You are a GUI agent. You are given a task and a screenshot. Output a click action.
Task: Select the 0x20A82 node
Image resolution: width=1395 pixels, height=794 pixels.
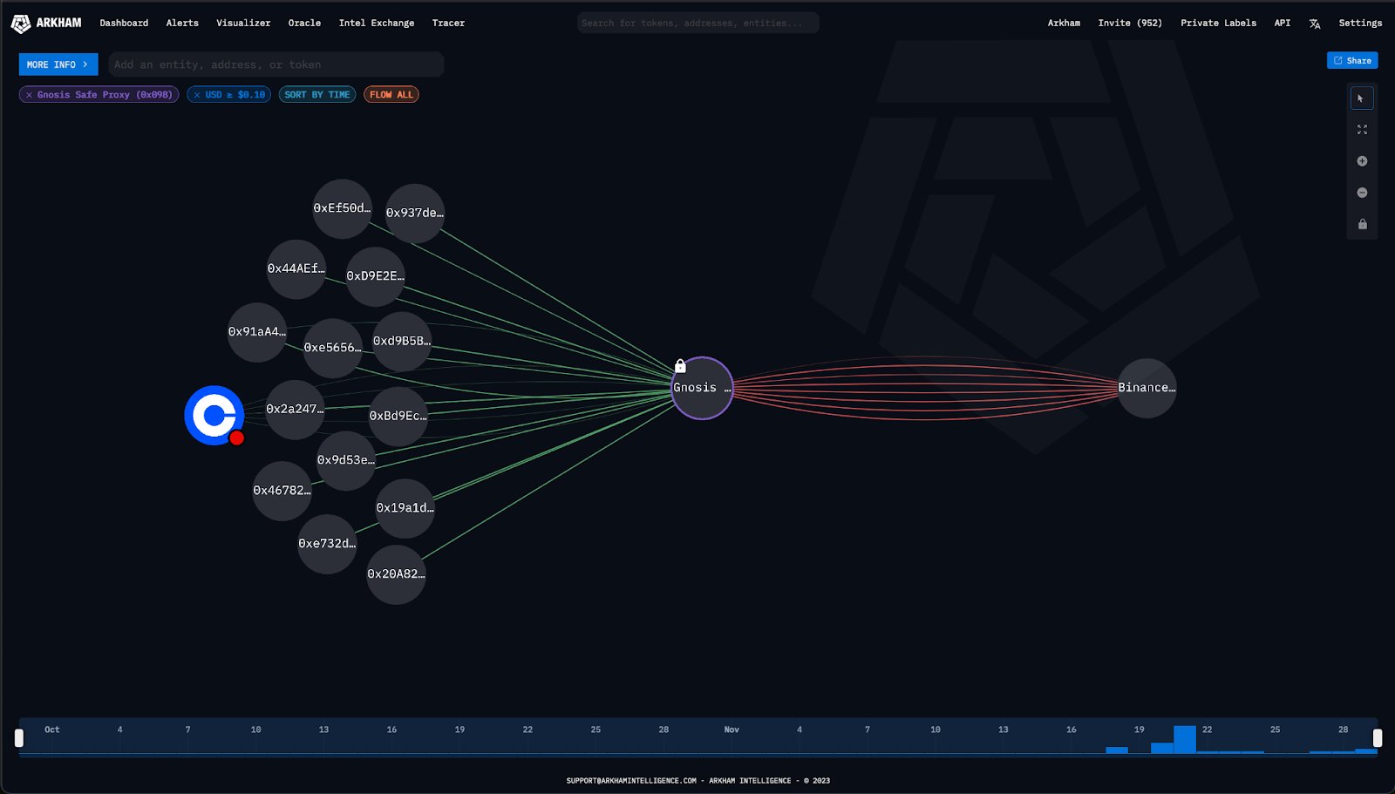coord(396,574)
